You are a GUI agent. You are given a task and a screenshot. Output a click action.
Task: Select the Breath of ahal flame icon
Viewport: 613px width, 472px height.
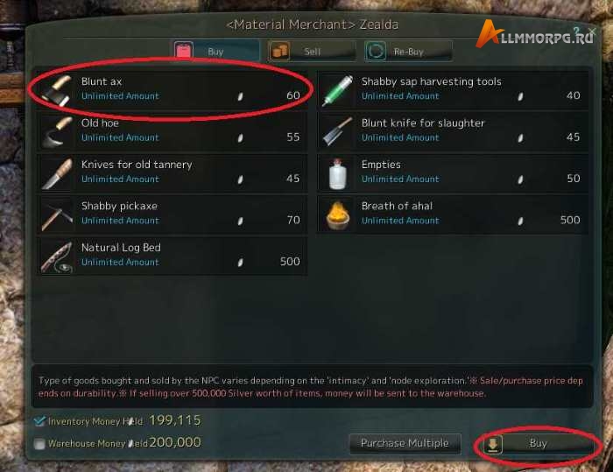[x=337, y=215]
